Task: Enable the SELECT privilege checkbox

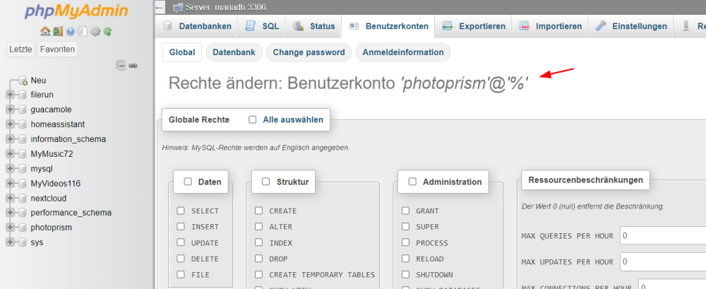Action: tap(181, 211)
